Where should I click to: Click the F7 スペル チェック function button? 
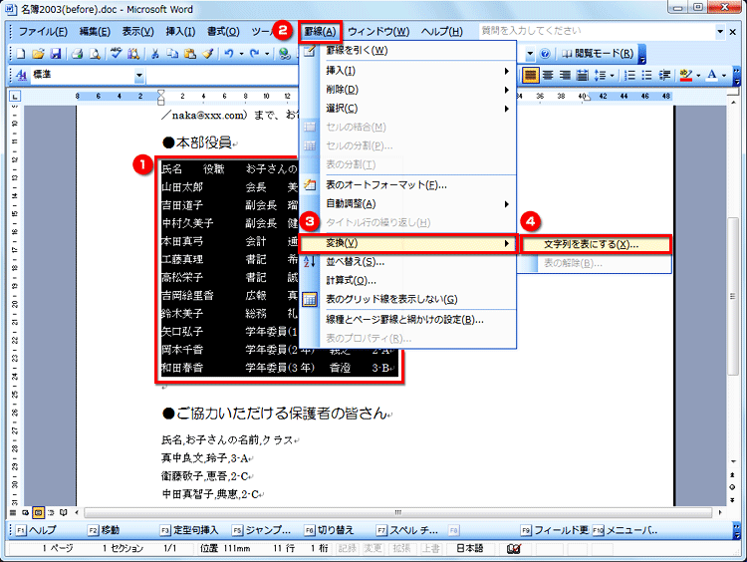[x=407, y=530]
